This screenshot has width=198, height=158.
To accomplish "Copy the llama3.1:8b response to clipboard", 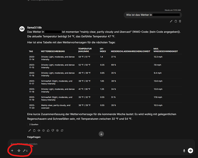I will coord(34,131).
